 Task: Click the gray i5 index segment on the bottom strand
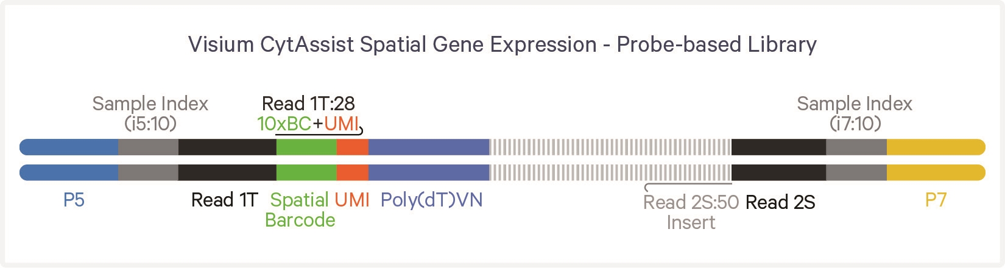148,172
